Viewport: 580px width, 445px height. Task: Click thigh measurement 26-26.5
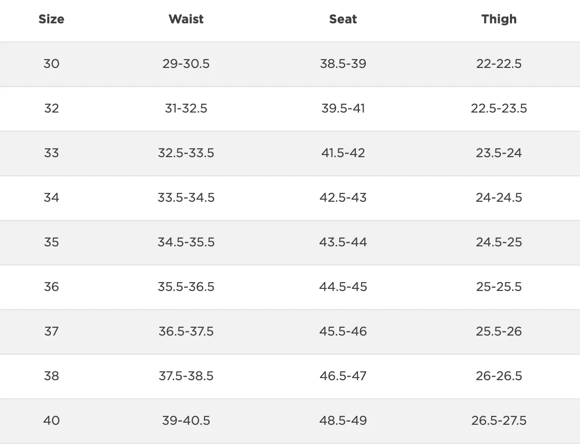point(499,376)
